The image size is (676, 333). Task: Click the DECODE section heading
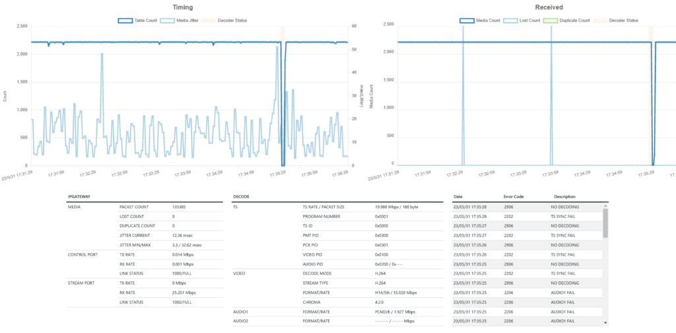coord(242,197)
